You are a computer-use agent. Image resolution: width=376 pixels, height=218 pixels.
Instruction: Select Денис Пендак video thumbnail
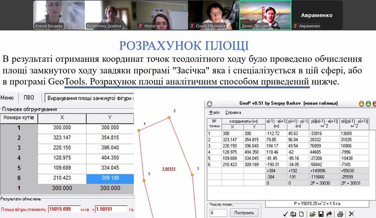pos(265,15)
